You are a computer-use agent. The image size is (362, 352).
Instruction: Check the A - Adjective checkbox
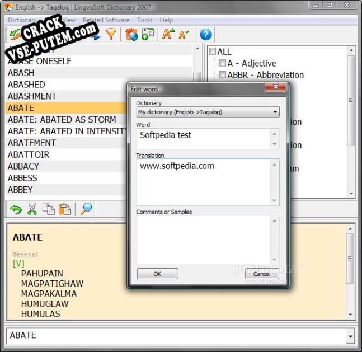[222, 63]
